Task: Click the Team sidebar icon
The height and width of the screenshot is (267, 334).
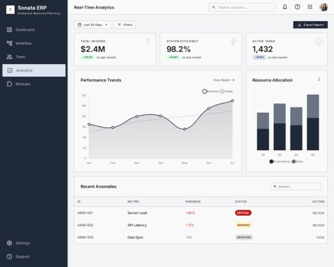Action: pyautogui.click(x=9, y=57)
